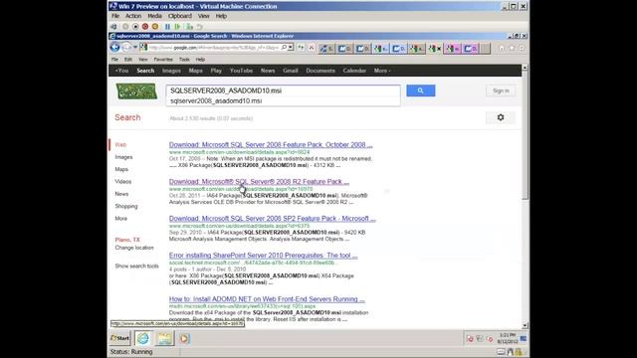Image resolution: width=637 pixels, height=358 pixels.
Task: Click the magnifier search icon in address bar
Action: point(284,48)
